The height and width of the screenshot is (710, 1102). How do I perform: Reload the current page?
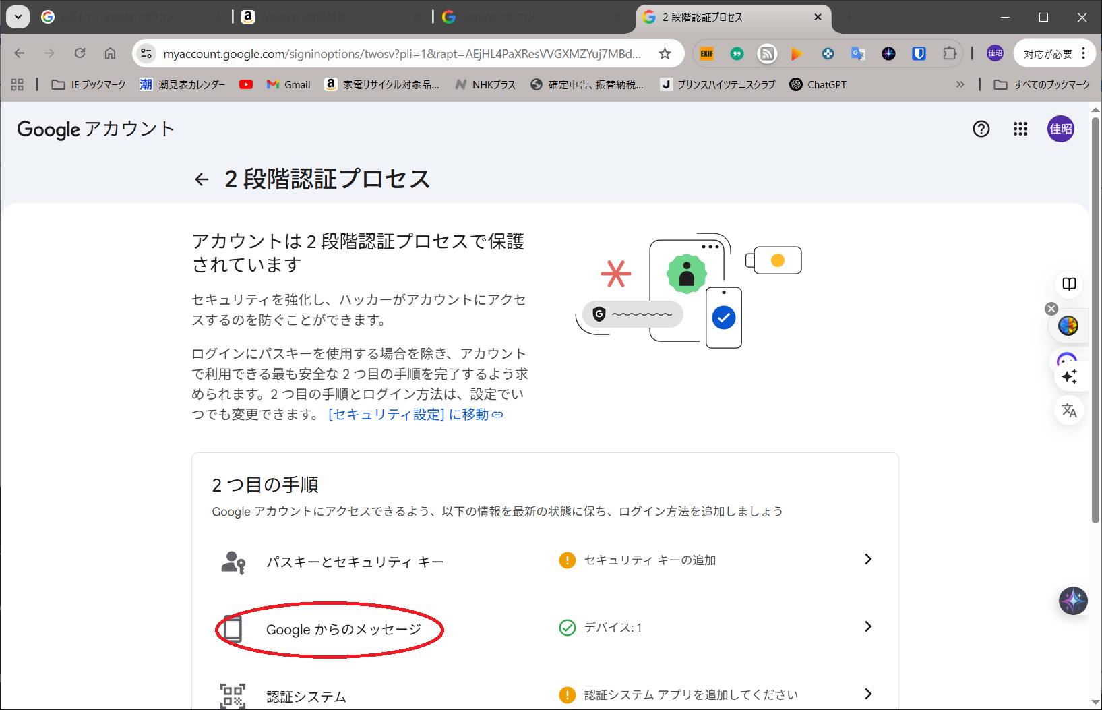(80, 53)
